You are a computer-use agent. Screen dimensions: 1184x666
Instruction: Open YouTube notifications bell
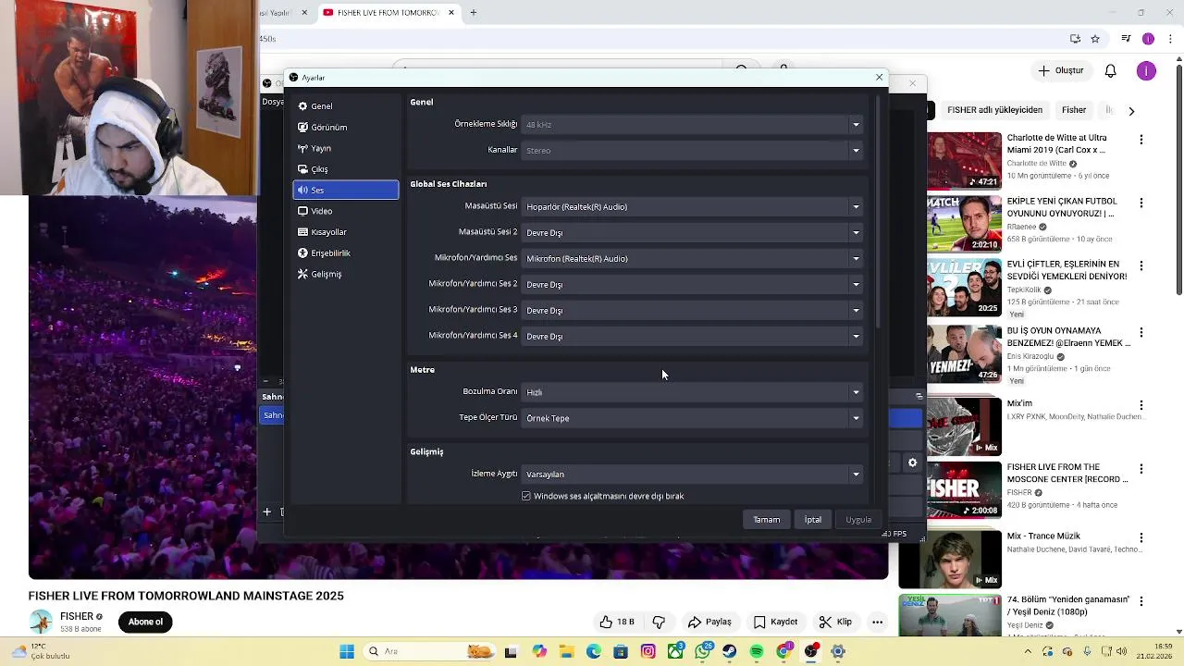click(1111, 70)
